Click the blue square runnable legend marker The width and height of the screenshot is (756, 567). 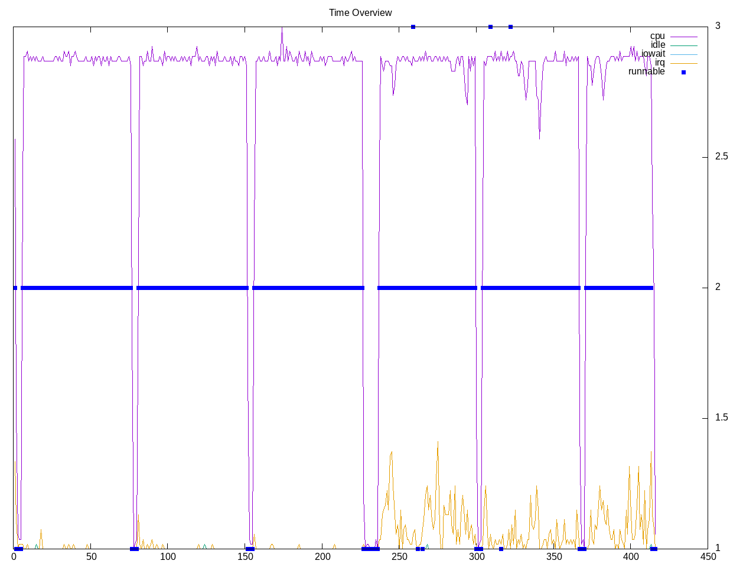pos(683,72)
